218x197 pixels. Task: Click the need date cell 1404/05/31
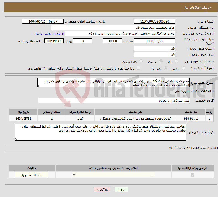pos(23,119)
